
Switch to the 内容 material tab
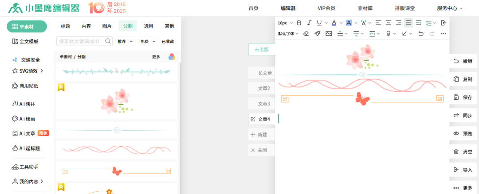point(86,26)
